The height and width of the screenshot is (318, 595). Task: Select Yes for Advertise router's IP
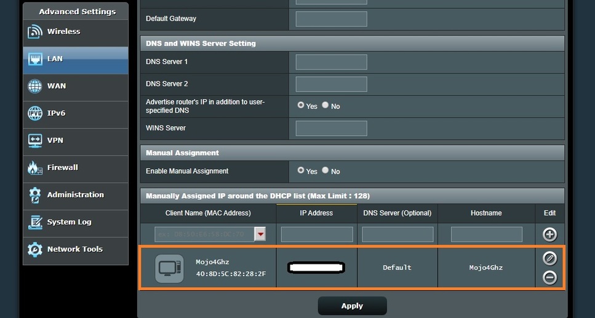pyautogui.click(x=301, y=105)
